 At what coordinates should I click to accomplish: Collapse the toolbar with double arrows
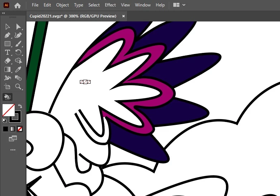point(3,13)
